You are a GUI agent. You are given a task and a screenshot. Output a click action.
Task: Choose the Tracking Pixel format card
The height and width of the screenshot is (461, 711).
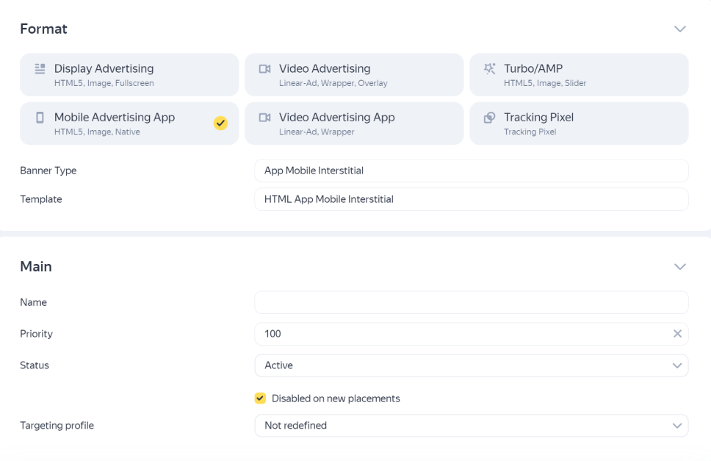point(579,123)
